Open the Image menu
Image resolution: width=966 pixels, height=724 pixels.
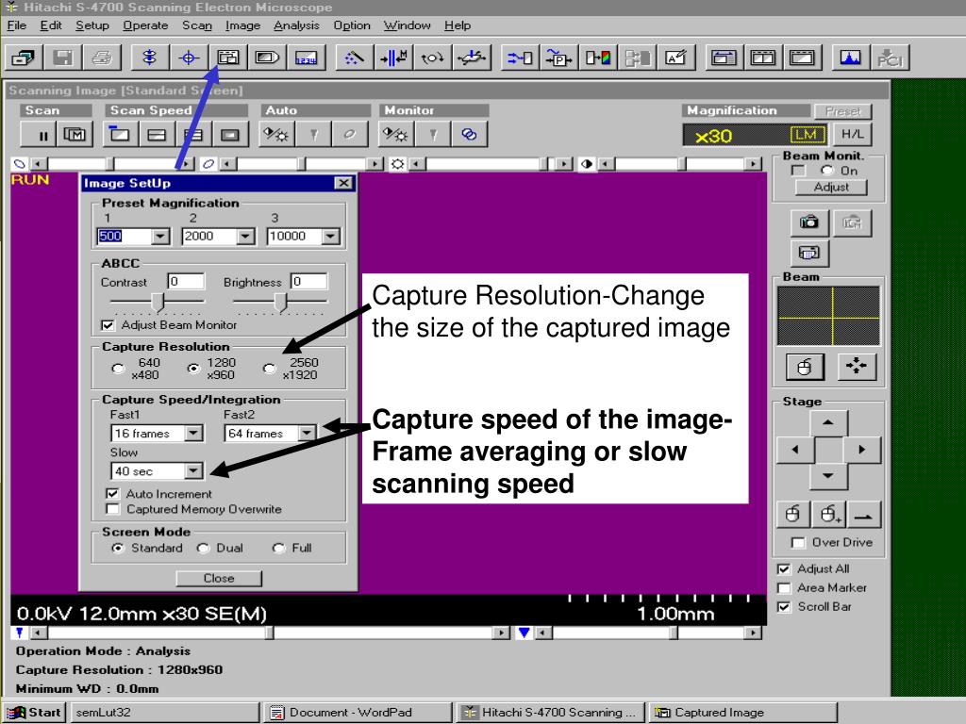pyautogui.click(x=242, y=25)
